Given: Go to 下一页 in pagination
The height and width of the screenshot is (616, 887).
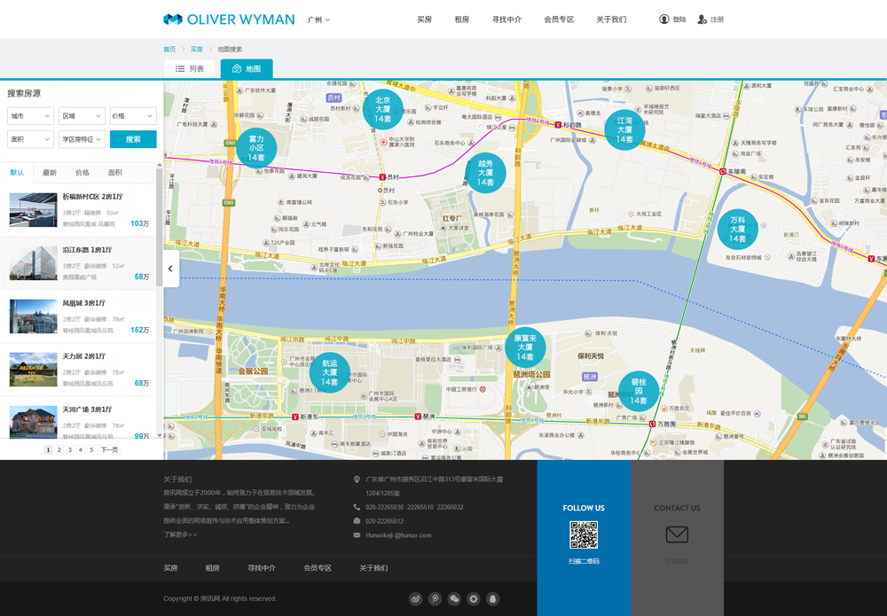Looking at the screenshot, I should click(x=109, y=450).
